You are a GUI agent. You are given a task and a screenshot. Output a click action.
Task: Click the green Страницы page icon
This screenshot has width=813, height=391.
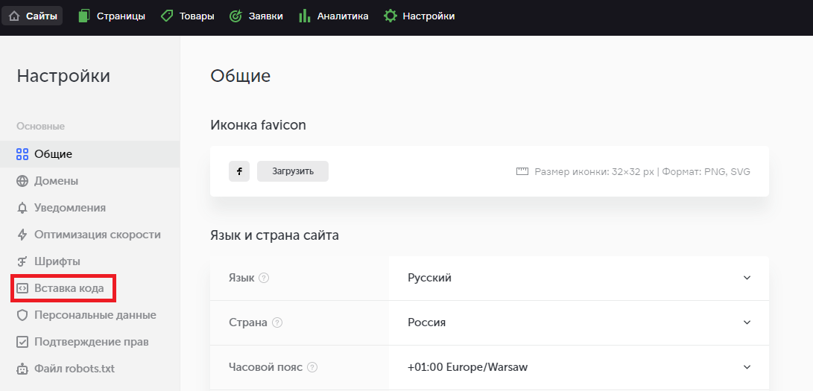click(x=84, y=16)
